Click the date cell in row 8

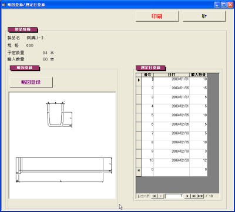click(x=172, y=144)
